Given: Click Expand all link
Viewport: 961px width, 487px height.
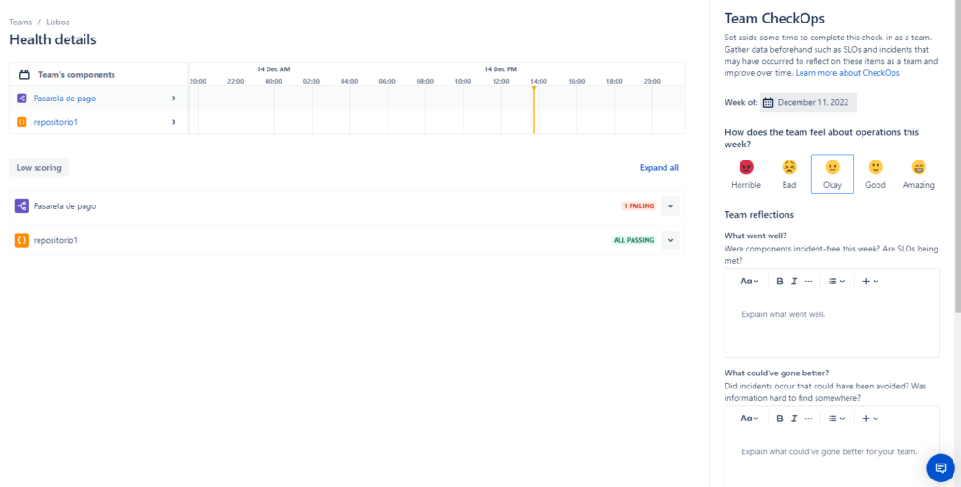Looking at the screenshot, I should click(x=659, y=168).
